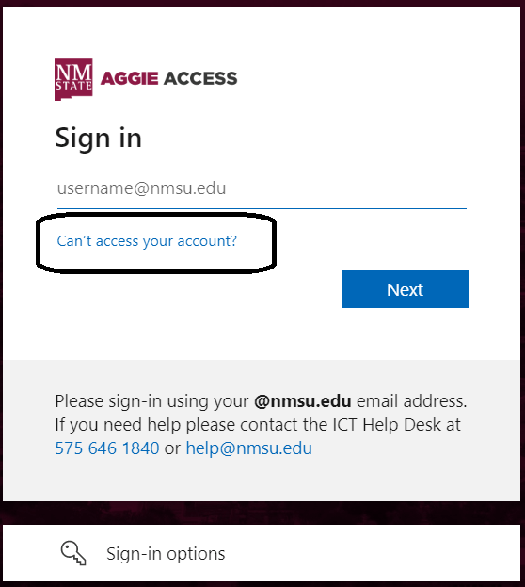The height and width of the screenshot is (587, 525).
Task: Click the If you need help sentence
Action: coord(258,425)
